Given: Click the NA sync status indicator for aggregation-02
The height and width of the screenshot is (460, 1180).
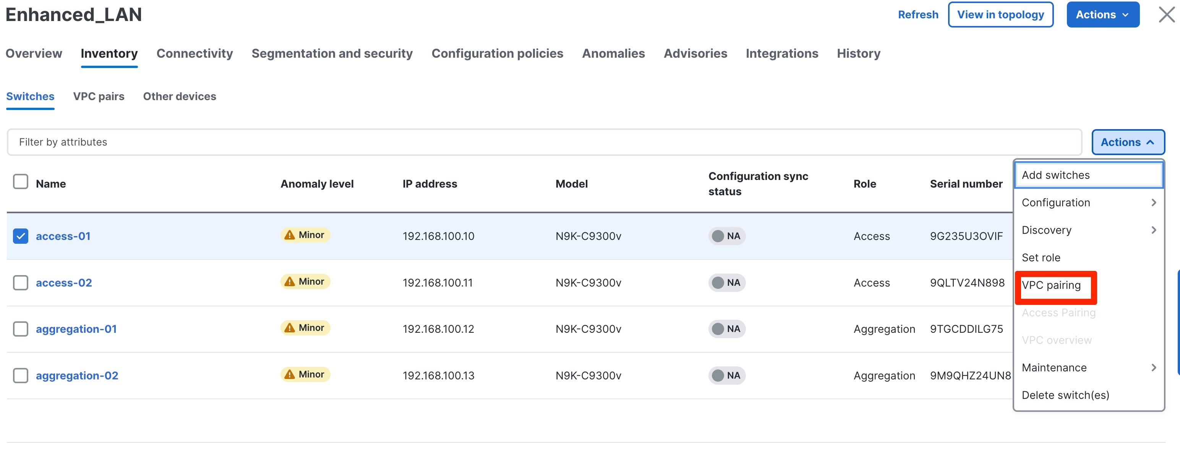Looking at the screenshot, I should [727, 375].
